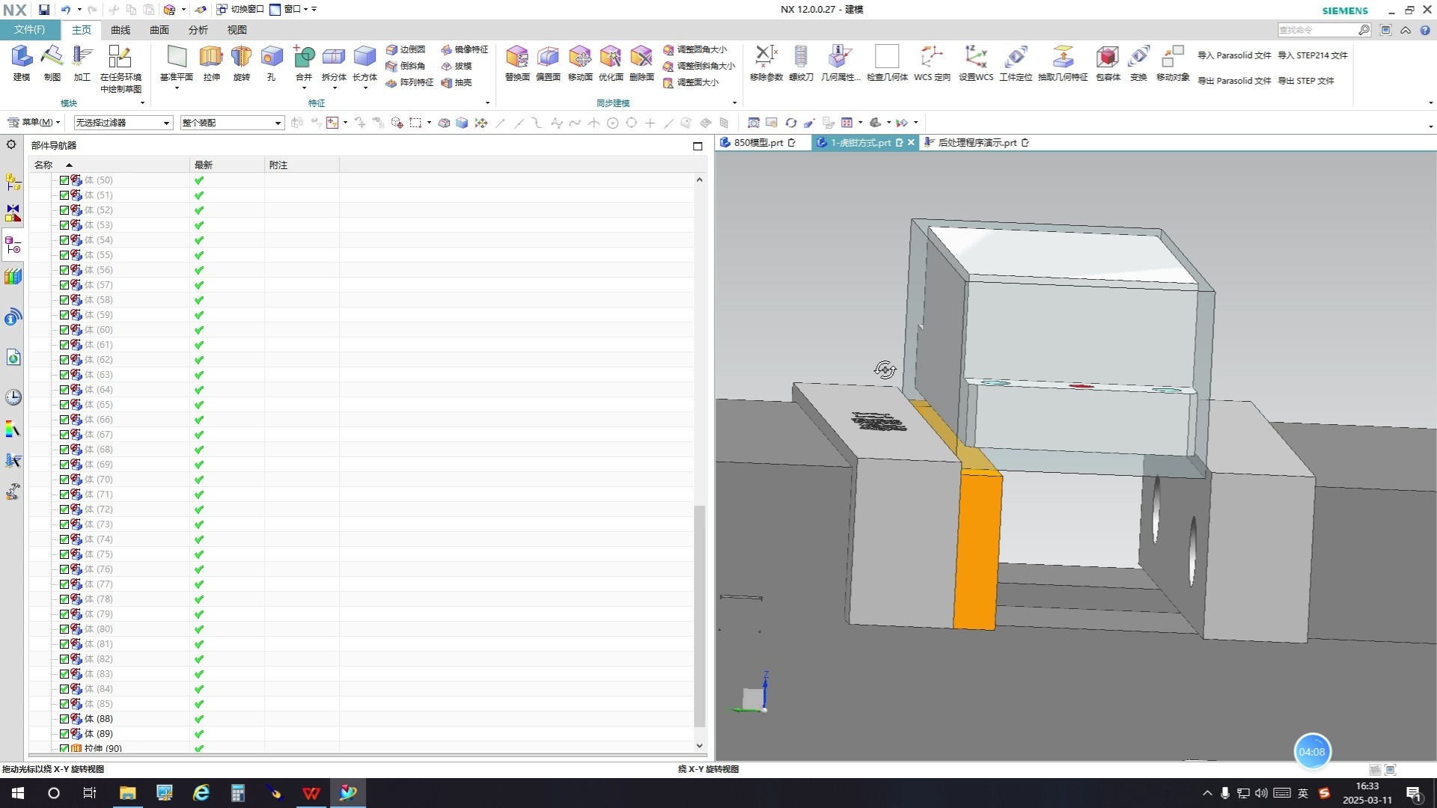This screenshot has height=808, width=1437.
Task: Open the 基准平面 (Datum Plane) tool
Action: (177, 58)
